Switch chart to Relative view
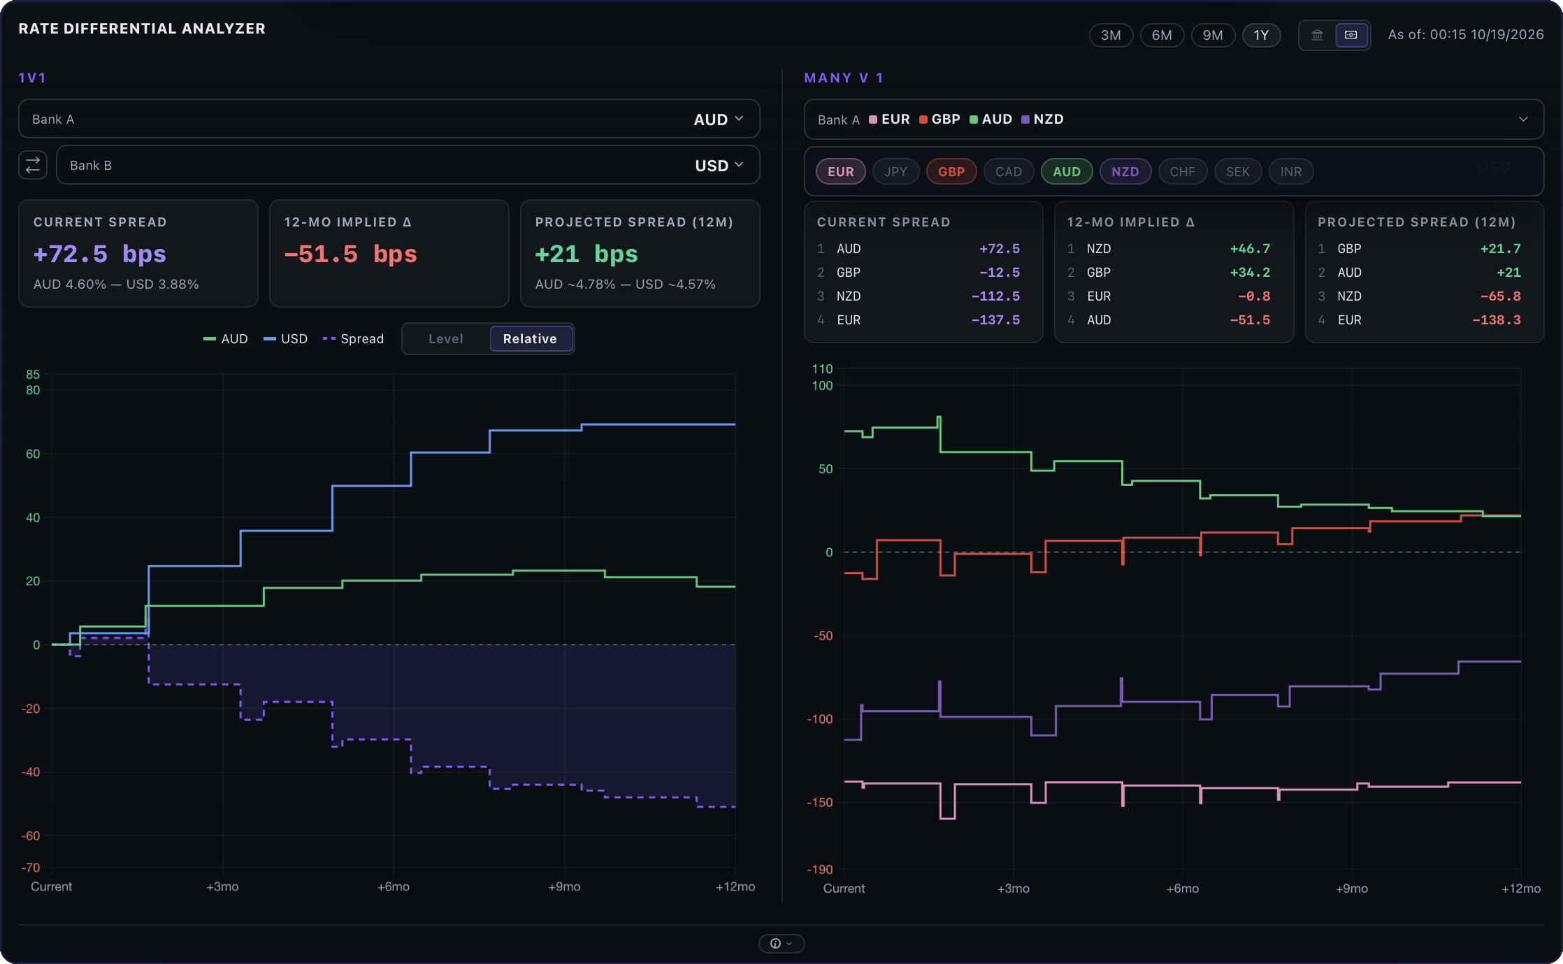 tap(531, 338)
